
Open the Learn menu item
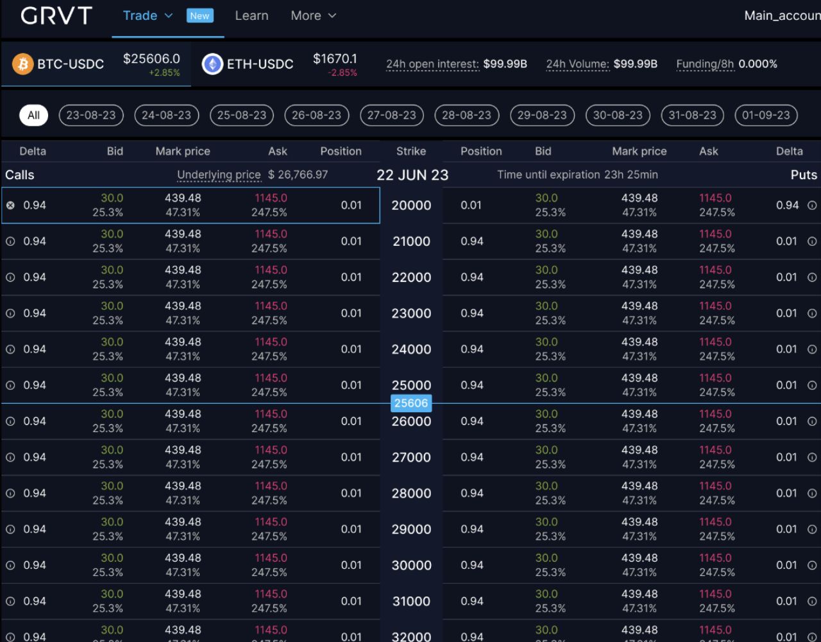tap(251, 16)
